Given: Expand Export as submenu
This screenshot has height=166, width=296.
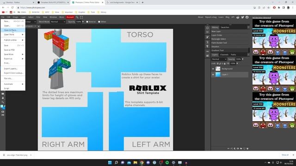Looking at the screenshot, I should (x=13, y=59).
